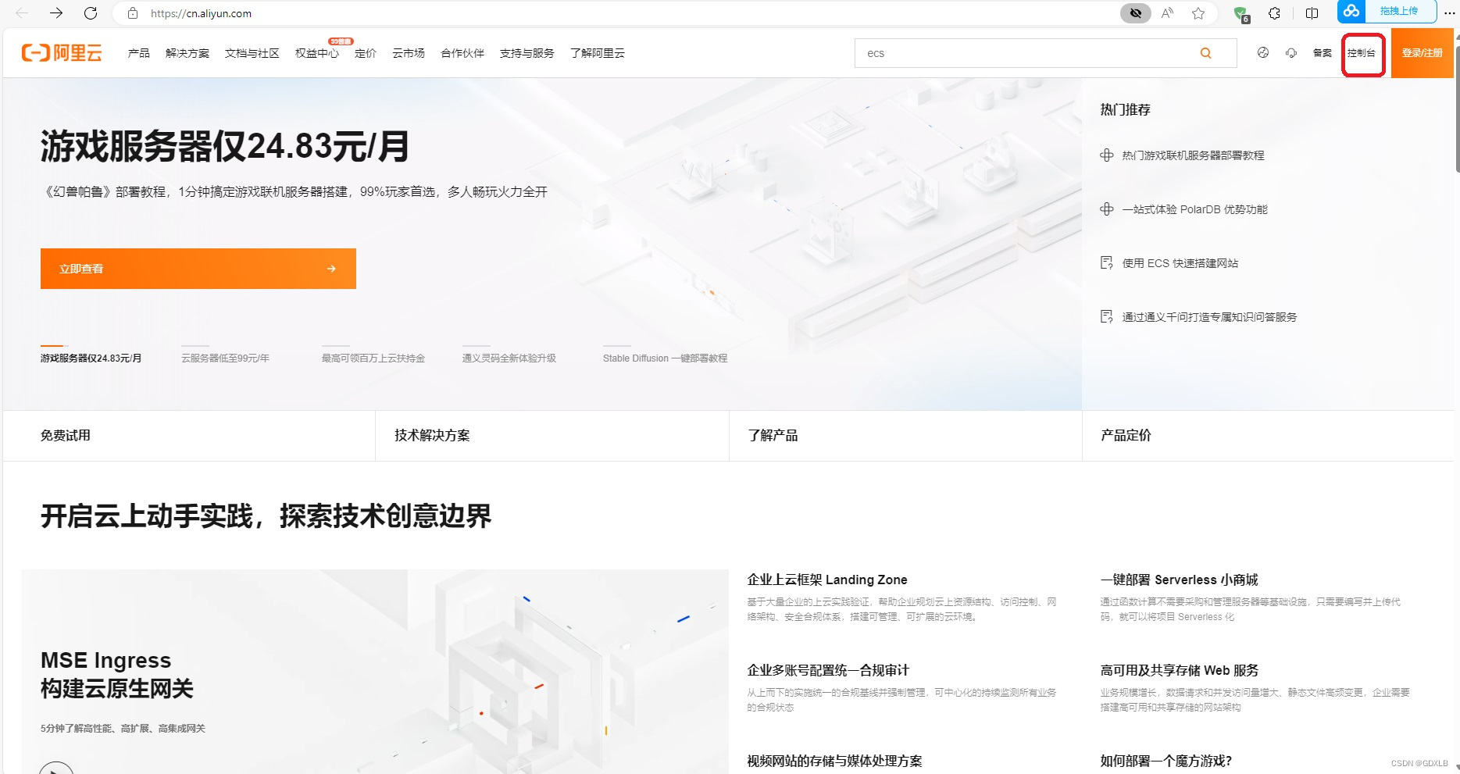The image size is (1460, 774).
Task: Go back with the browser back arrow
Action: [22, 13]
